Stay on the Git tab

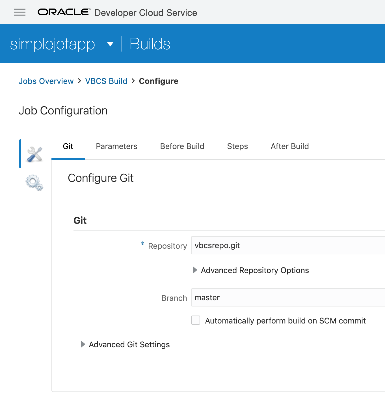pyautogui.click(x=68, y=146)
